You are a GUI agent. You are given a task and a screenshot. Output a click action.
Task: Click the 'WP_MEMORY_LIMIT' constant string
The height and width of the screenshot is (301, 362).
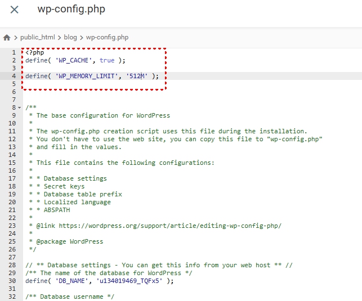pyautogui.click(x=86, y=76)
